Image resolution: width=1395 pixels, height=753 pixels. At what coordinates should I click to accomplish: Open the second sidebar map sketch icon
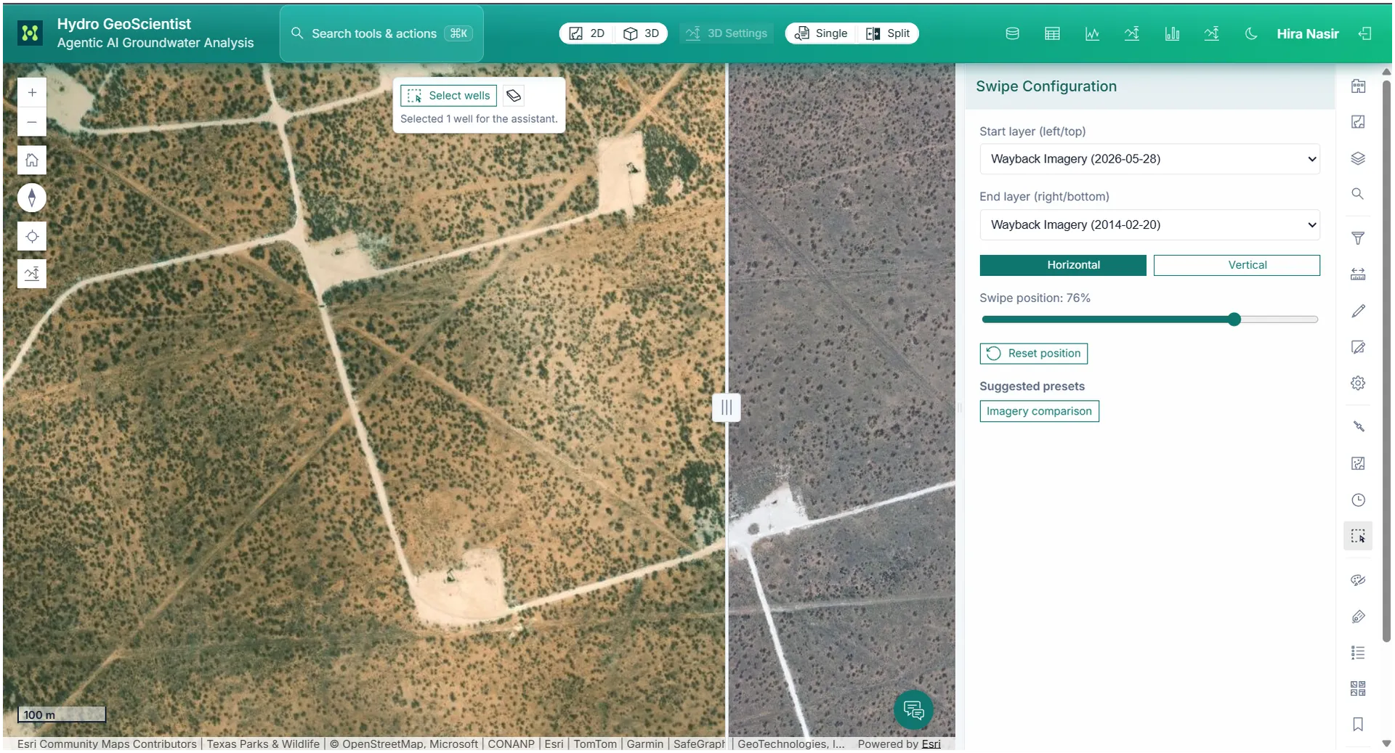click(x=1358, y=122)
